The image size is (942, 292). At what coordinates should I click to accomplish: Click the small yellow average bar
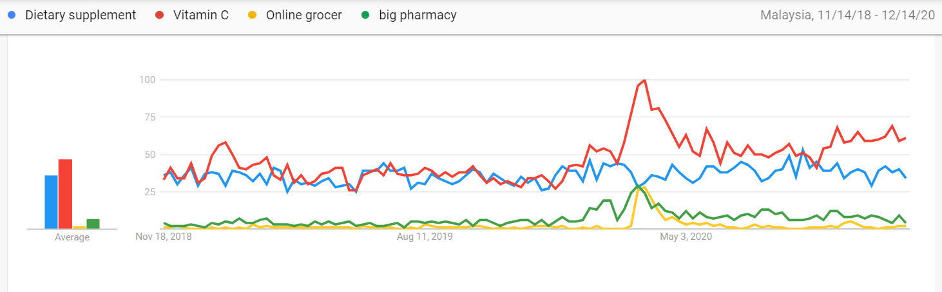(79, 227)
